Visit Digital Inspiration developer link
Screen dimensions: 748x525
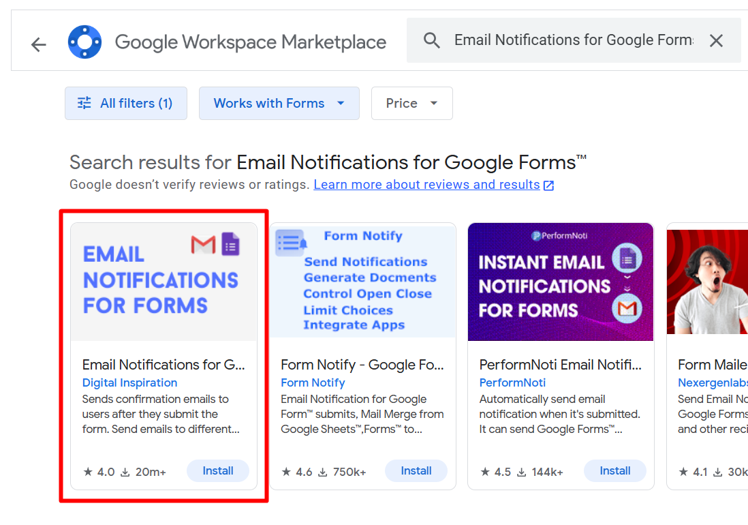tap(129, 382)
